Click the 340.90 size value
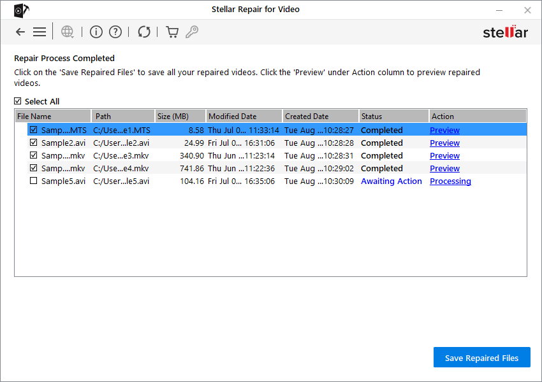 click(192, 155)
